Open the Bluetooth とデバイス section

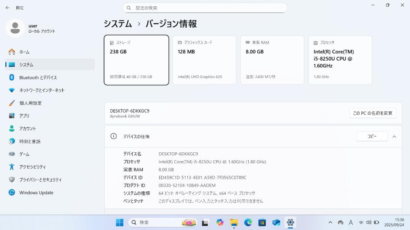38,77
